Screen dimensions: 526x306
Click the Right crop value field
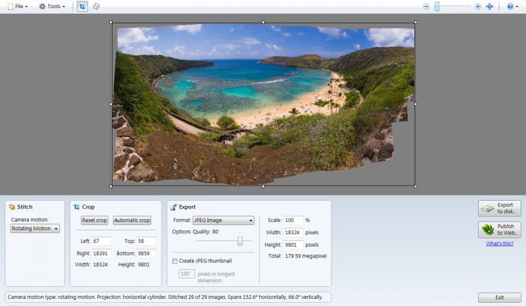(102, 253)
